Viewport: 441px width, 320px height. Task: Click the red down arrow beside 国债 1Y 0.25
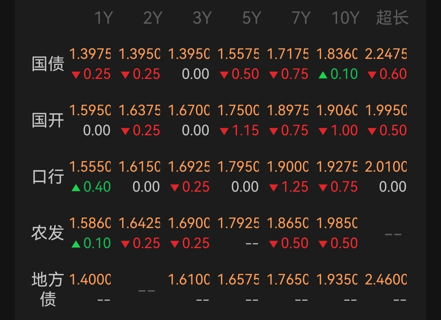pos(76,75)
